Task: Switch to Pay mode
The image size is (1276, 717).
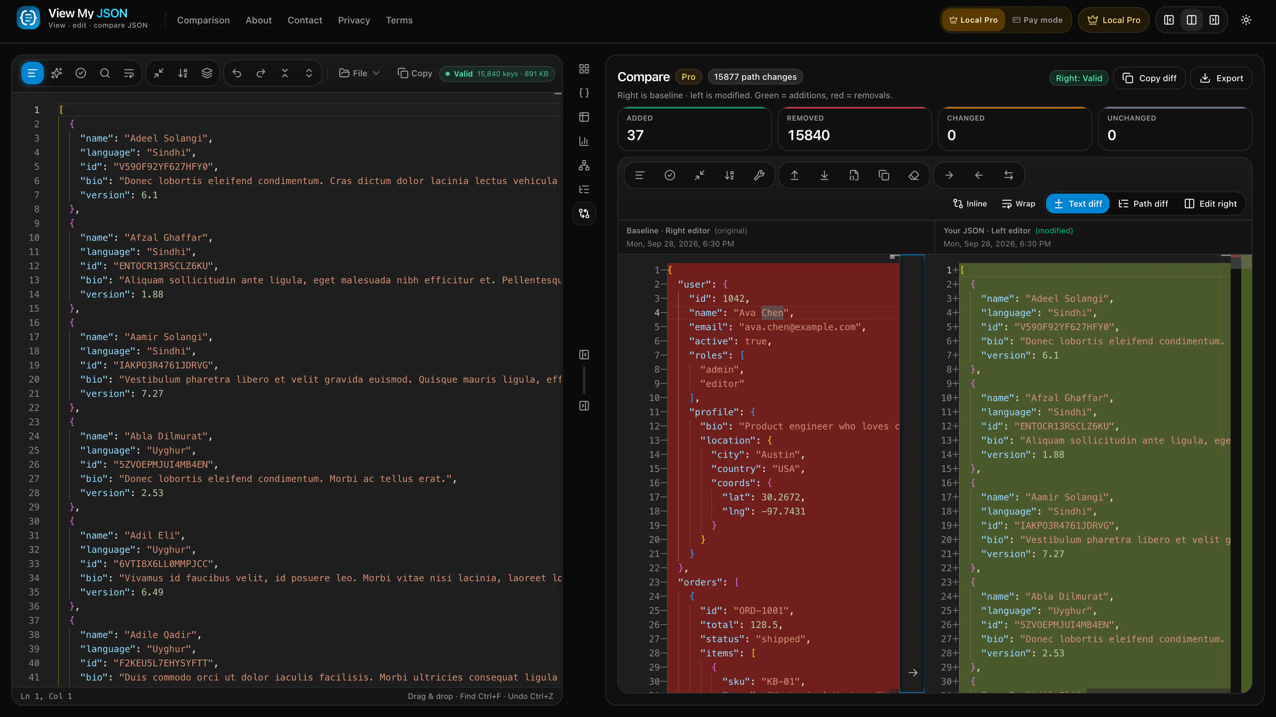Action: pyautogui.click(x=1037, y=20)
